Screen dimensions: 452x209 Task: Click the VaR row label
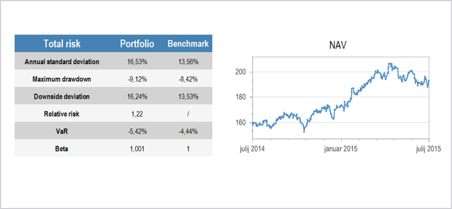[x=62, y=131]
